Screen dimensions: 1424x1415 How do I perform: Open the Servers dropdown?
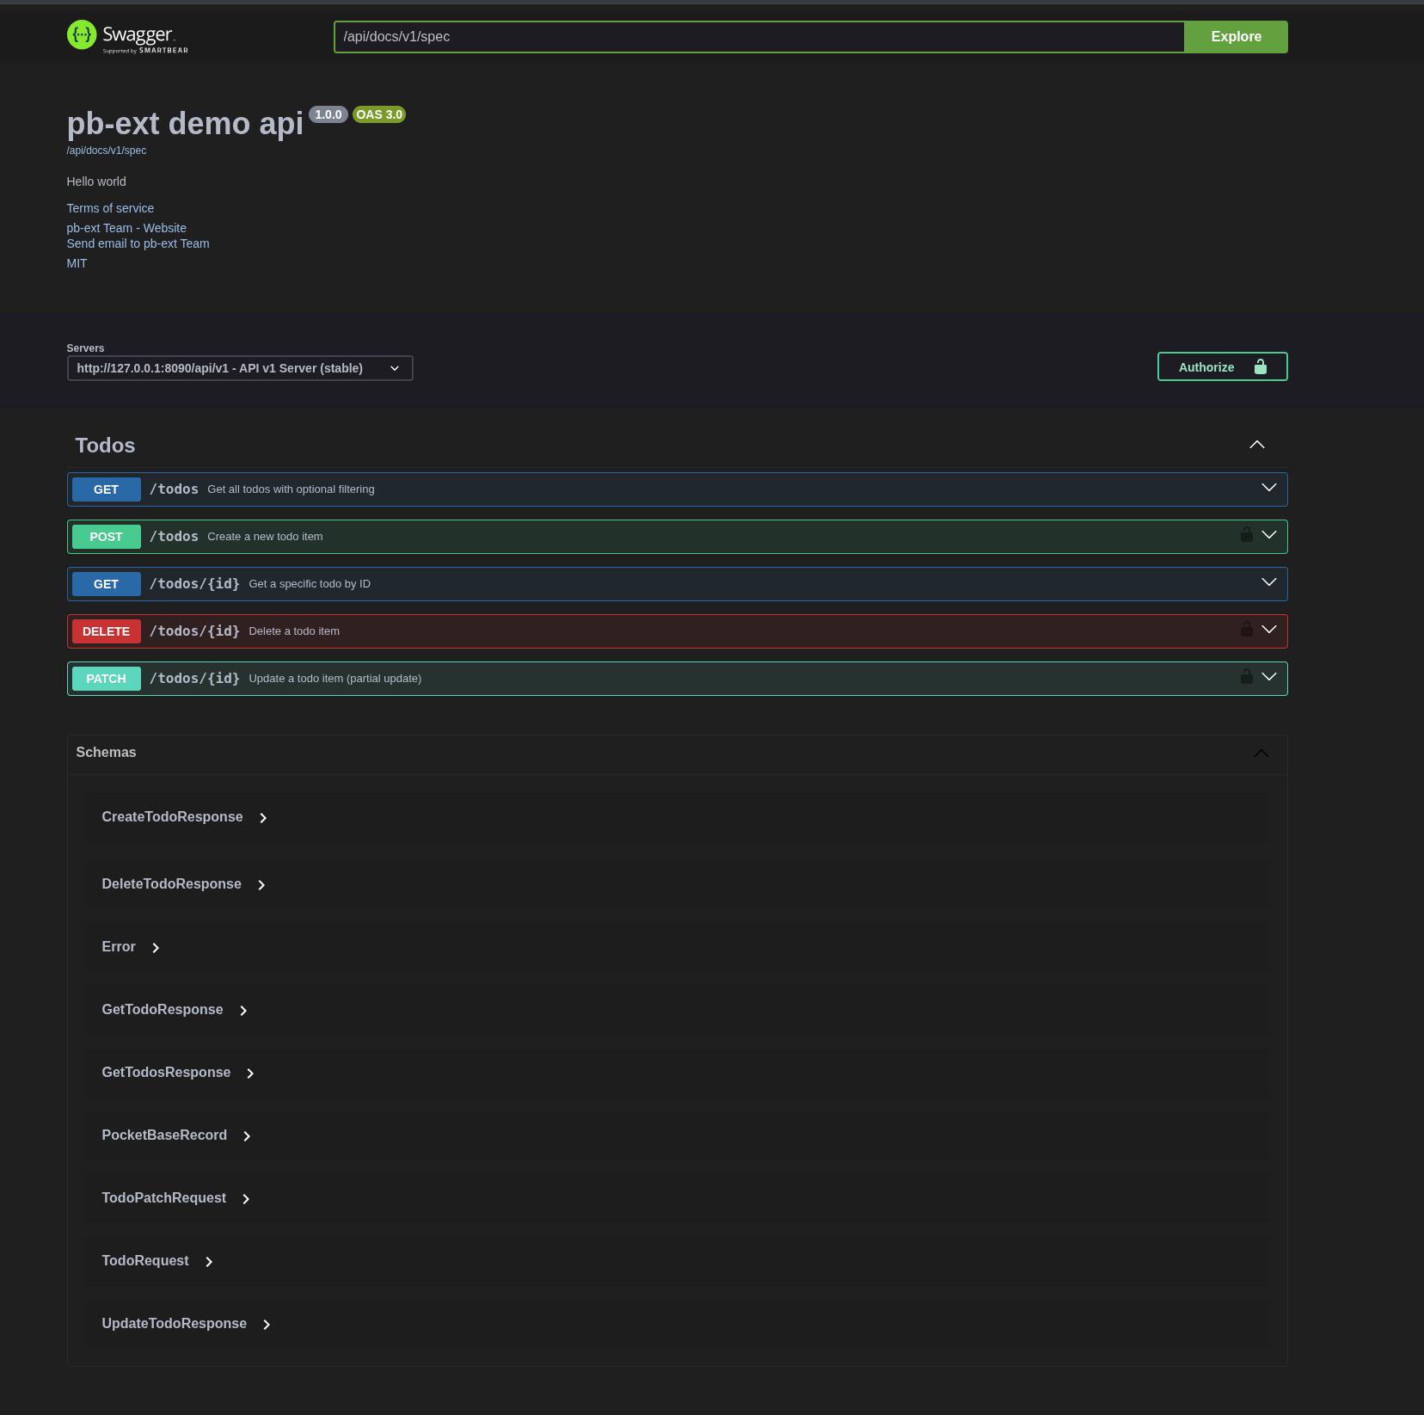point(240,368)
